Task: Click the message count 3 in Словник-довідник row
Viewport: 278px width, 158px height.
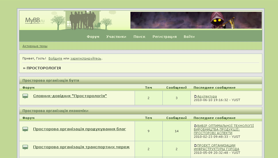Action: [x=176, y=98]
